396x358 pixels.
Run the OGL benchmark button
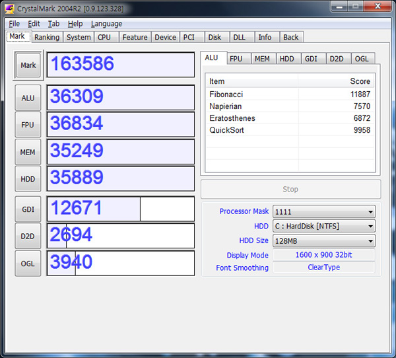(x=28, y=264)
